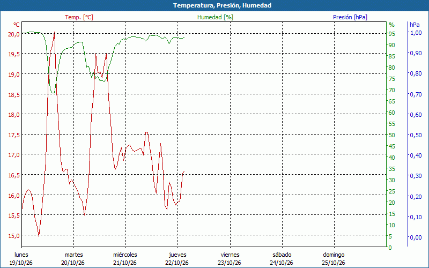Click the red "20,0" temperature axis value
Viewport: 429px width, 268px height.
pyautogui.click(x=14, y=34)
